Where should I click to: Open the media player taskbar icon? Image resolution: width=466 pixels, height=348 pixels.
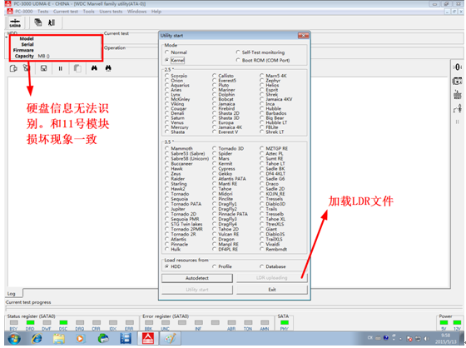(x=80, y=339)
